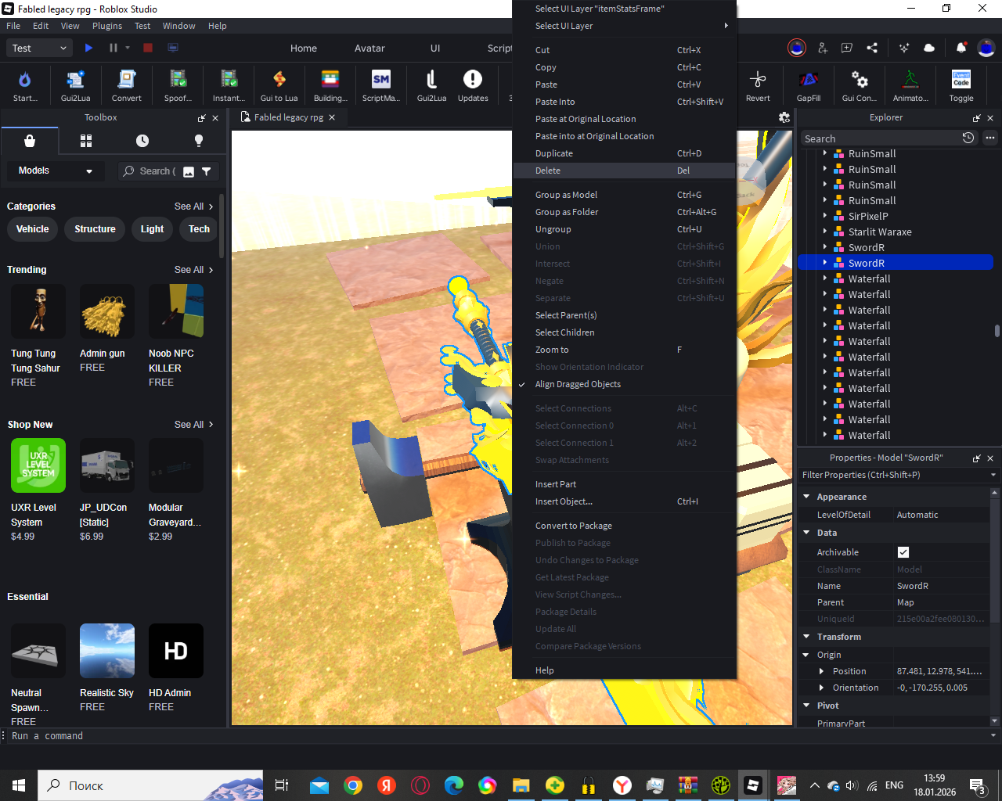Open the Toolbox creations lightbulb tab

(x=199, y=141)
